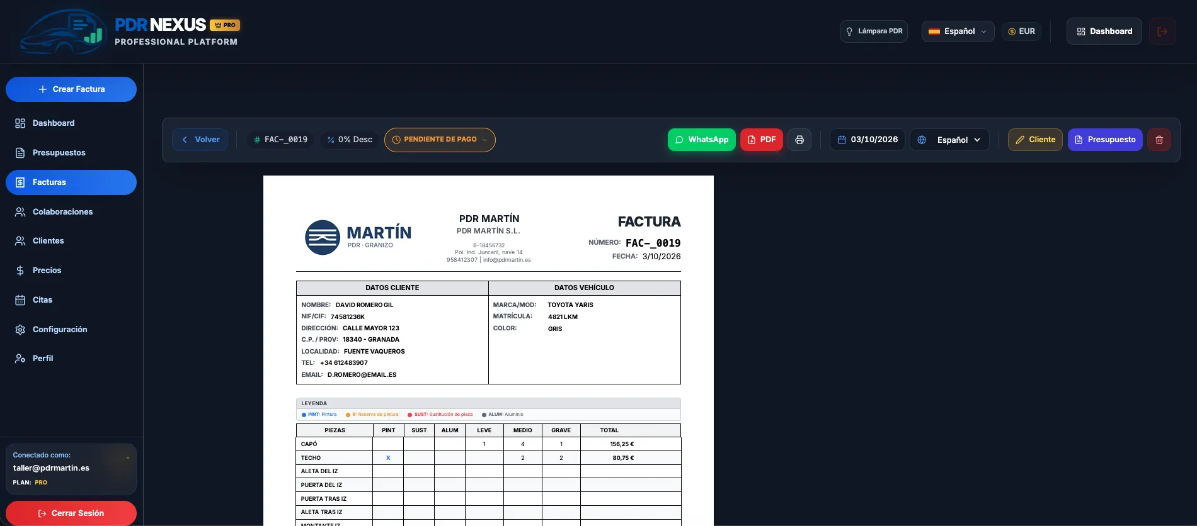Go to Presupuestos in the sidebar
Screen dimensions: 1197x526
(71, 153)
